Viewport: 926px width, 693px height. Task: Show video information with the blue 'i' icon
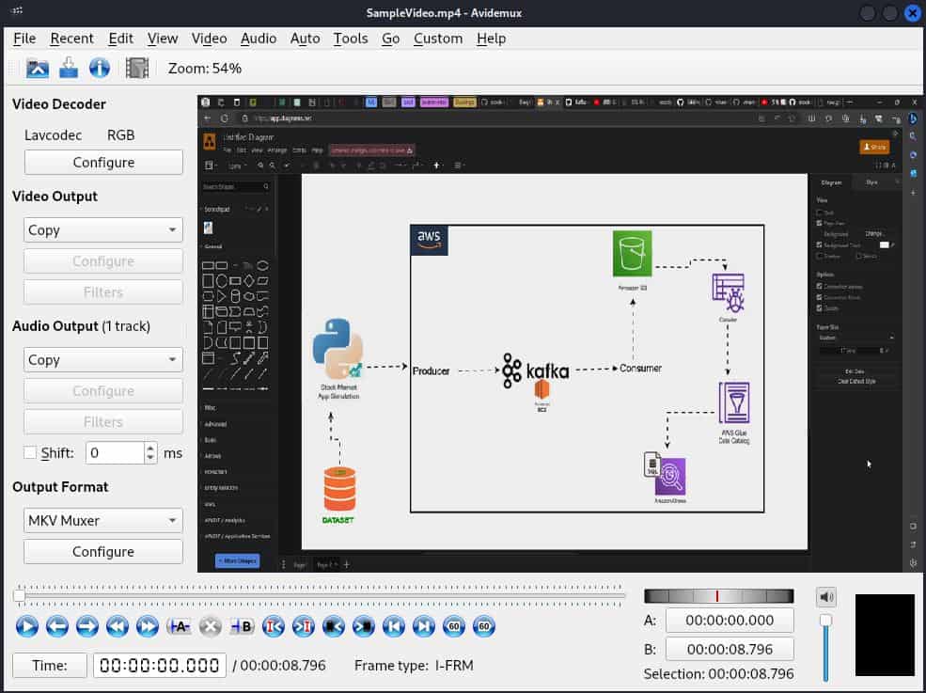click(100, 69)
